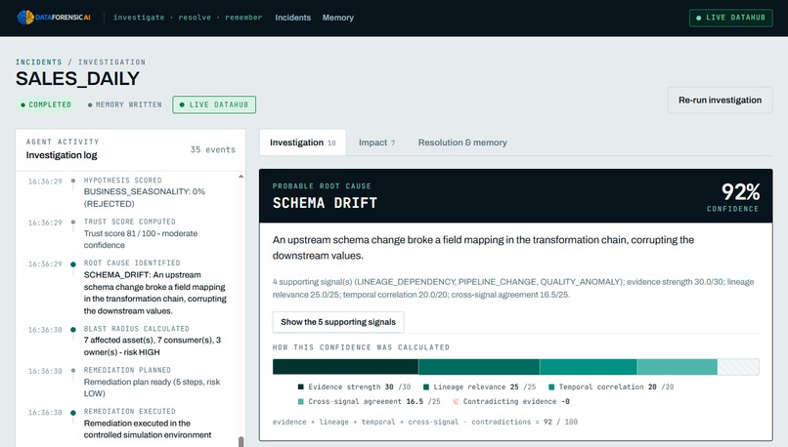788x447 pixels.
Task: Click Lineage relevance legend swatch
Action: 426,386
